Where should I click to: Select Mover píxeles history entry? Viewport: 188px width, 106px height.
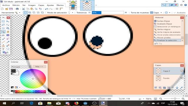(x=167, y=38)
